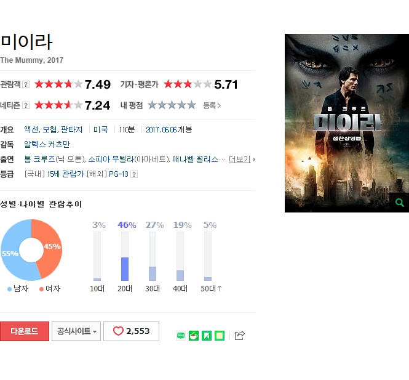Click the yellow memo share icon

pyautogui.click(x=220, y=335)
